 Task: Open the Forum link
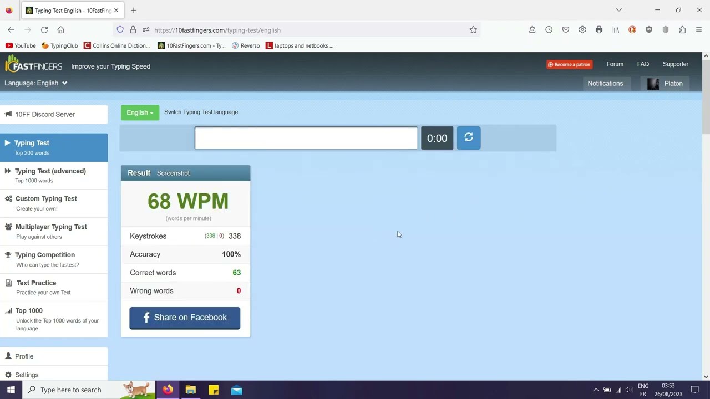(615, 64)
